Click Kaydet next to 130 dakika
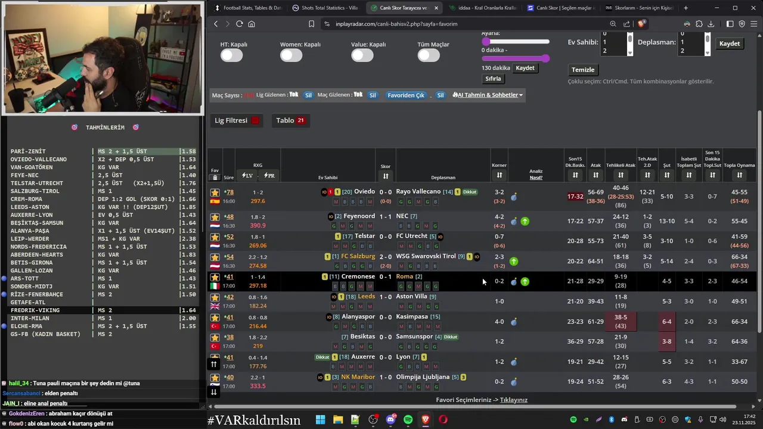Viewport: 763px width, 429px height. 525,68
